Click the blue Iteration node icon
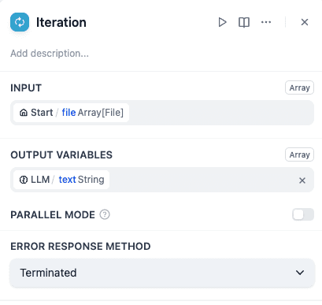The width and height of the screenshot is (322, 305). [x=20, y=22]
